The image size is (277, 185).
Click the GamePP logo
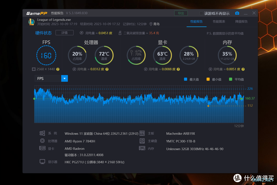point(37,13)
